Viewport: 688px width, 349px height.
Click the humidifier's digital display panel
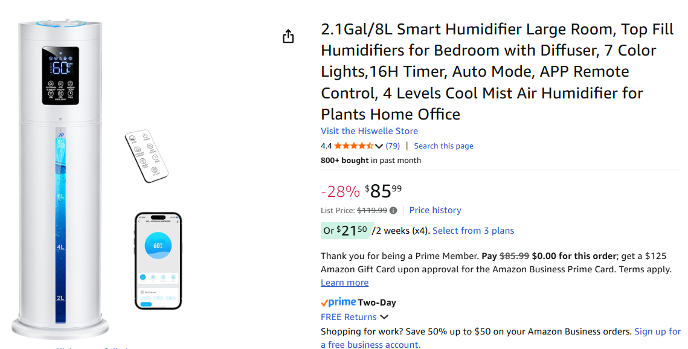coord(60,76)
